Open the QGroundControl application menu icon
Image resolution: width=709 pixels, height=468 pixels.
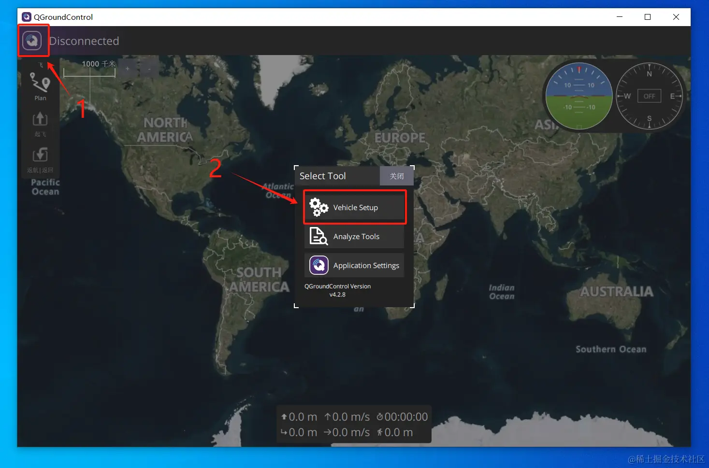[32, 40]
